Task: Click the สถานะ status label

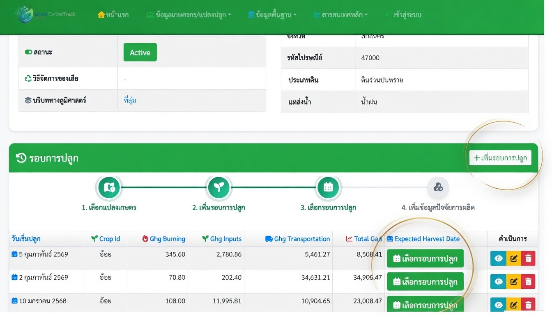Action: coord(39,52)
